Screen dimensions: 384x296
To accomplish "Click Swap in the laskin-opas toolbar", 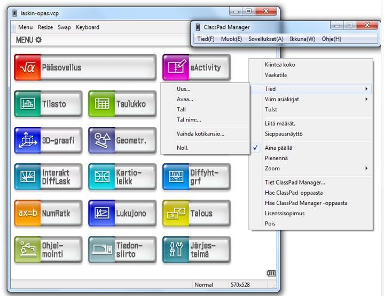I will tap(64, 27).
